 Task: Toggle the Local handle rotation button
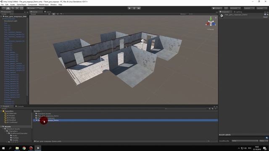(40, 8)
